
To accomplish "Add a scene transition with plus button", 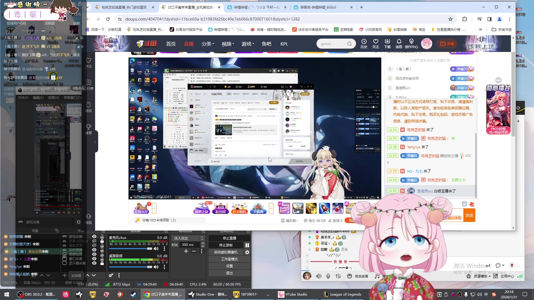I will (186, 251).
